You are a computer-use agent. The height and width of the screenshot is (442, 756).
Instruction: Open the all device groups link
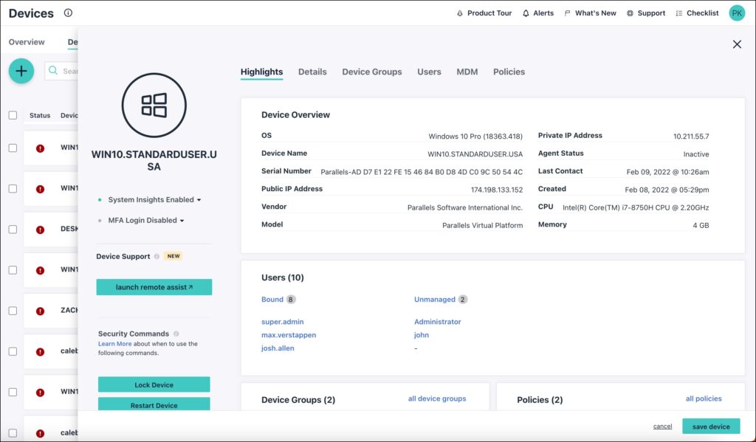click(x=437, y=398)
